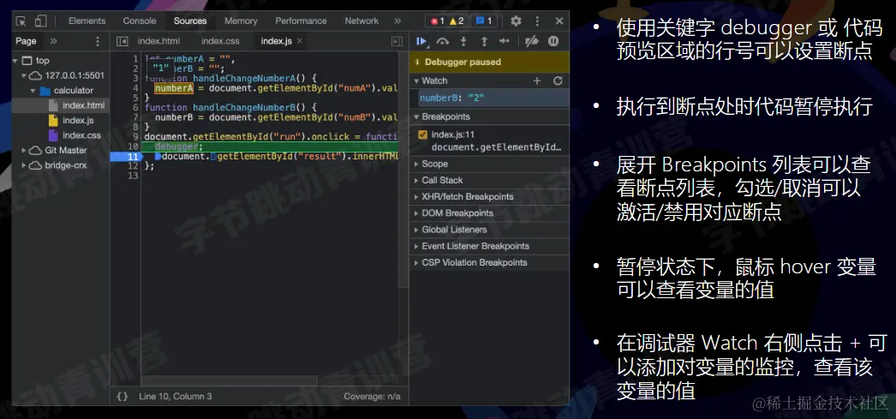Click the Step button with arrow-dot icon
896x419 pixels.
pos(504,41)
